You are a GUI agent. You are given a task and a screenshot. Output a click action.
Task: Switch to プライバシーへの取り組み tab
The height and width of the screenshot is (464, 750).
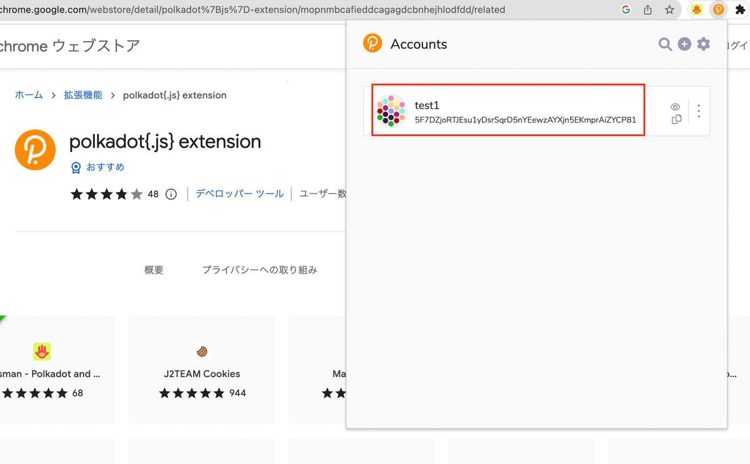(259, 270)
